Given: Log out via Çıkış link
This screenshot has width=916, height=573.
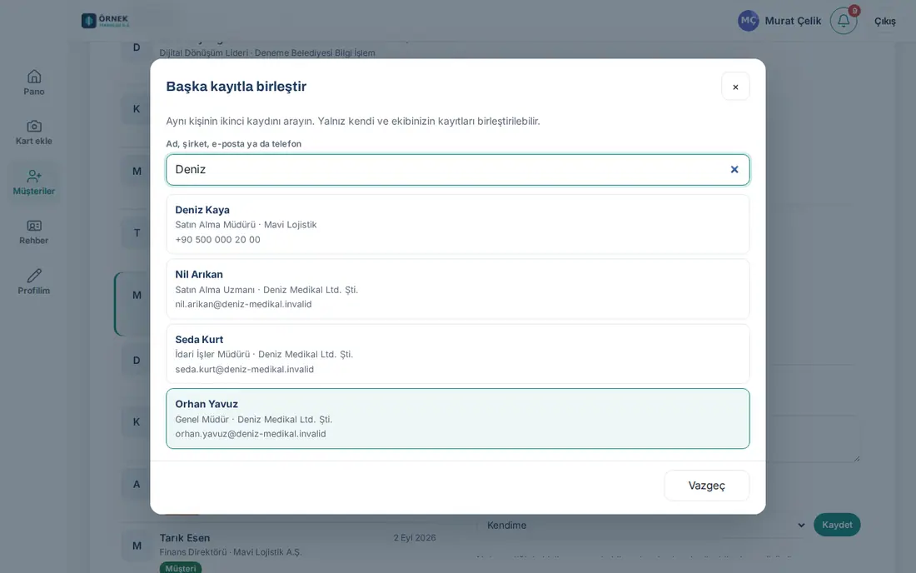Looking at the screenshot, I should click(x=884, y=21).
